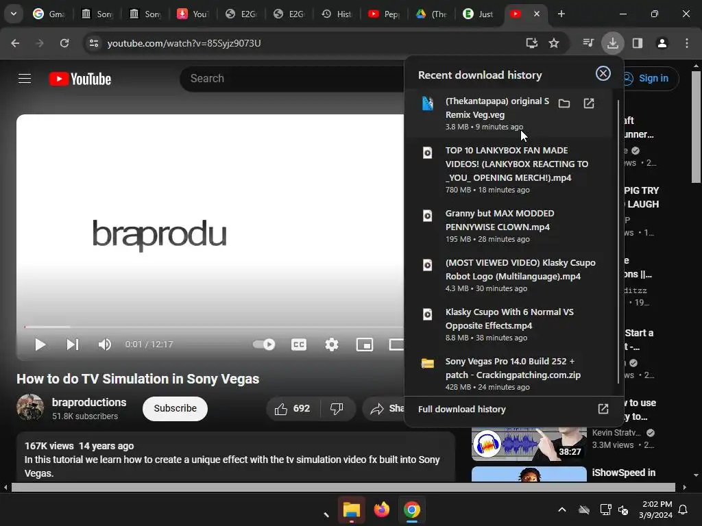Bookmark this page with the star
The height and width of the screenshot is (526, 702).
[554, 43]
